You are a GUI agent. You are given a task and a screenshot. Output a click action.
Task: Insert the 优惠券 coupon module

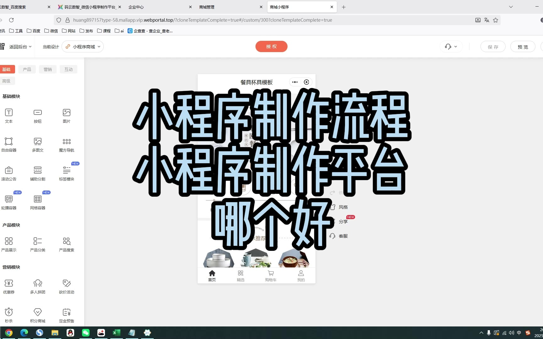coord(9,287)
